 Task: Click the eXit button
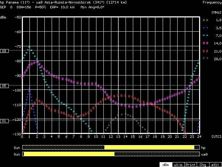(x=215, y=165)
